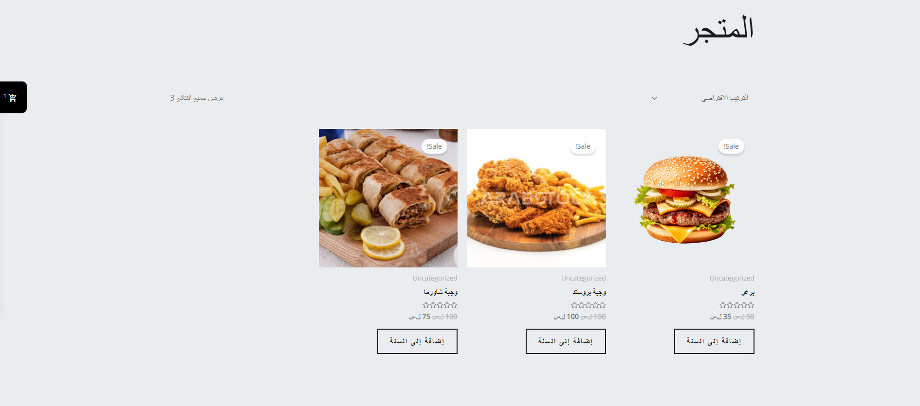Image resolution: width=920 pixels, height=406 pixels.
Task: Click Uncategorized label under the burger
Action: click(732, 278)
